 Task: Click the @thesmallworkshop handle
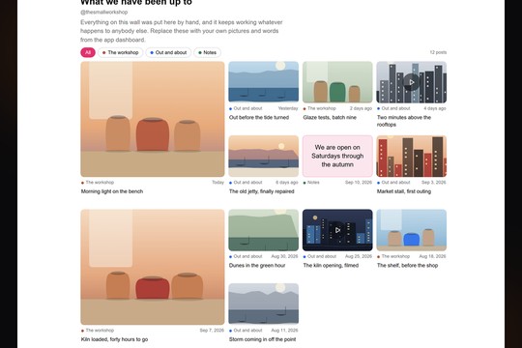[x=103, y=12]
